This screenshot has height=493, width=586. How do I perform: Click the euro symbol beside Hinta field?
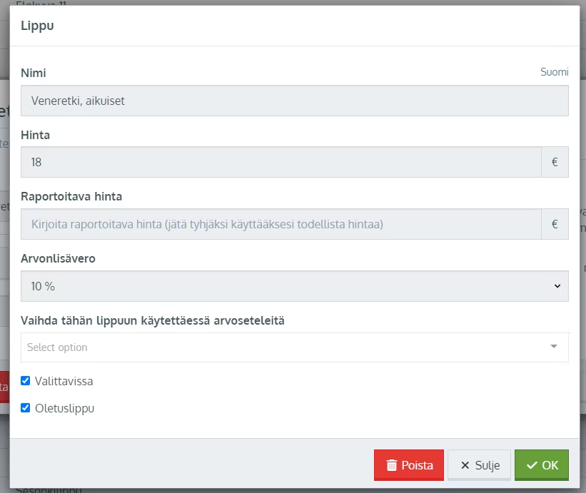click(555, 162)
